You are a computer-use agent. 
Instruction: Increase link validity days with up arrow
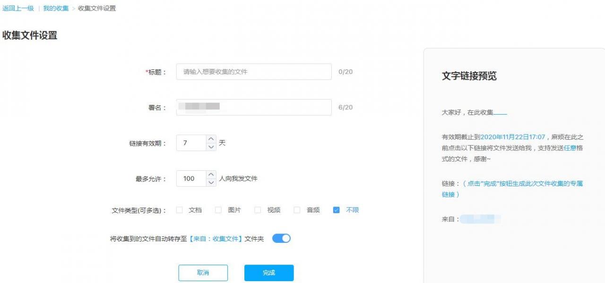[211, 139]
